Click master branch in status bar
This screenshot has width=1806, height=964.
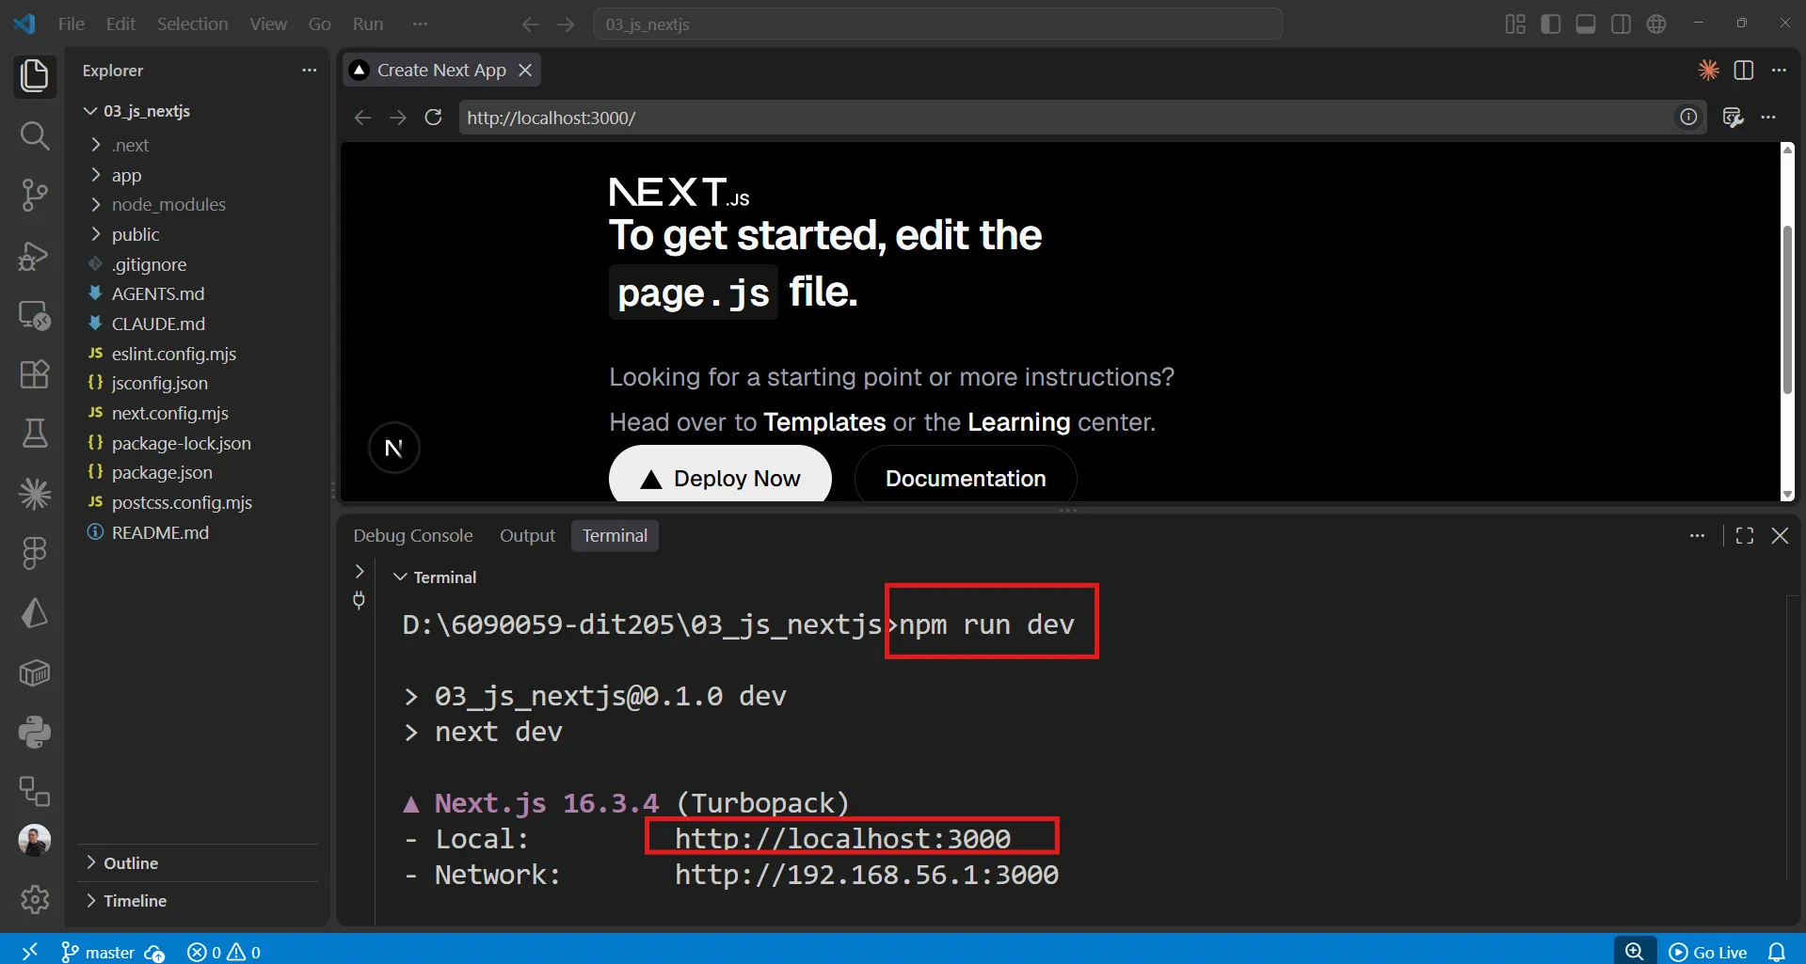click(x=99, y=952)
